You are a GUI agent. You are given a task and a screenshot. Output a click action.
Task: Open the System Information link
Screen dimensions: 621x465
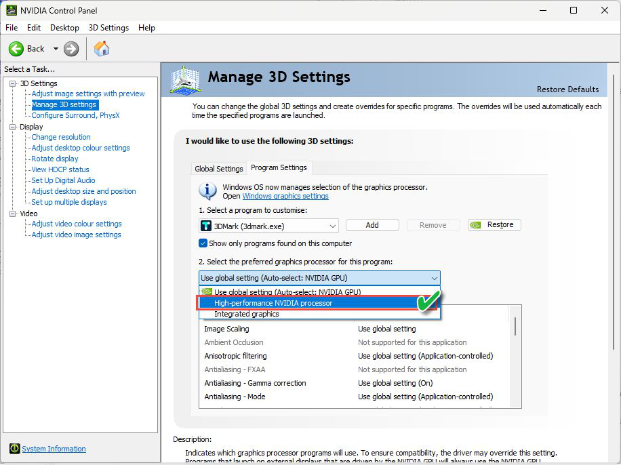coord(54,449)
